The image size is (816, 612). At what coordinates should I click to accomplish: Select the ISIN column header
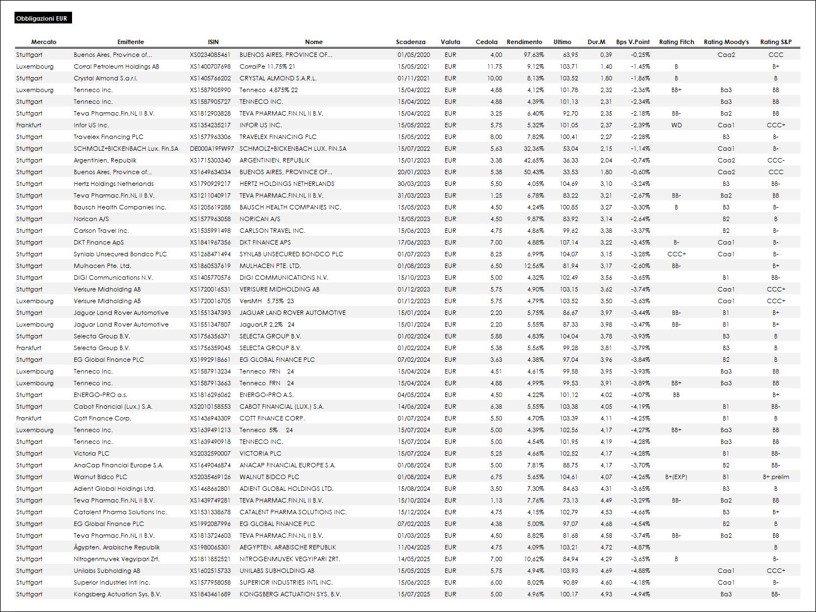coord(213,42)
